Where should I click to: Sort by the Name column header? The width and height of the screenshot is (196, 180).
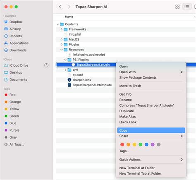click(x=69, y=17)
